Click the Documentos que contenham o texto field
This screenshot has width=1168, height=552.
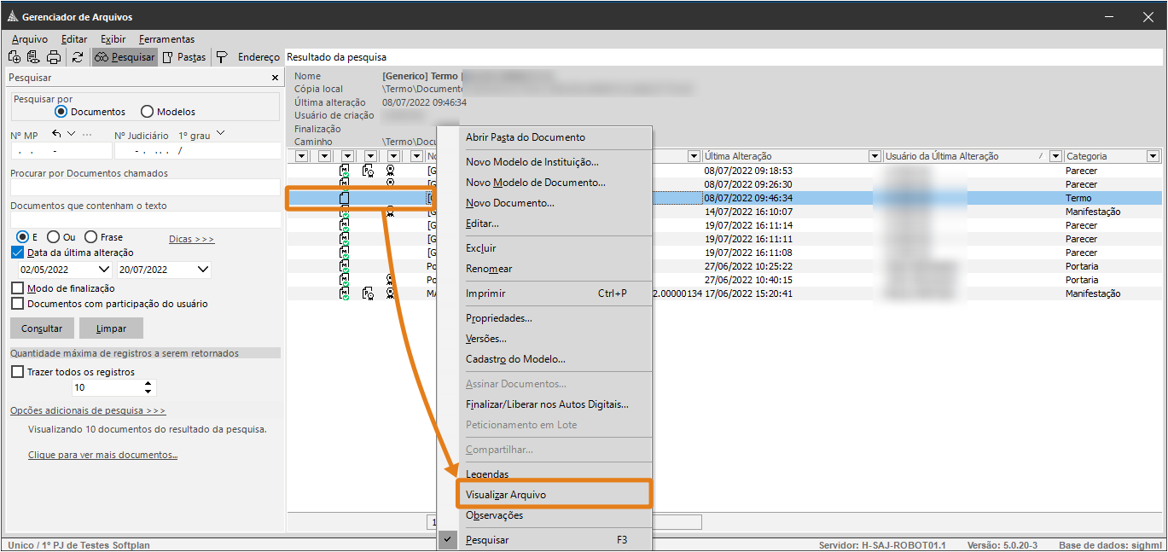pos(145,220)
